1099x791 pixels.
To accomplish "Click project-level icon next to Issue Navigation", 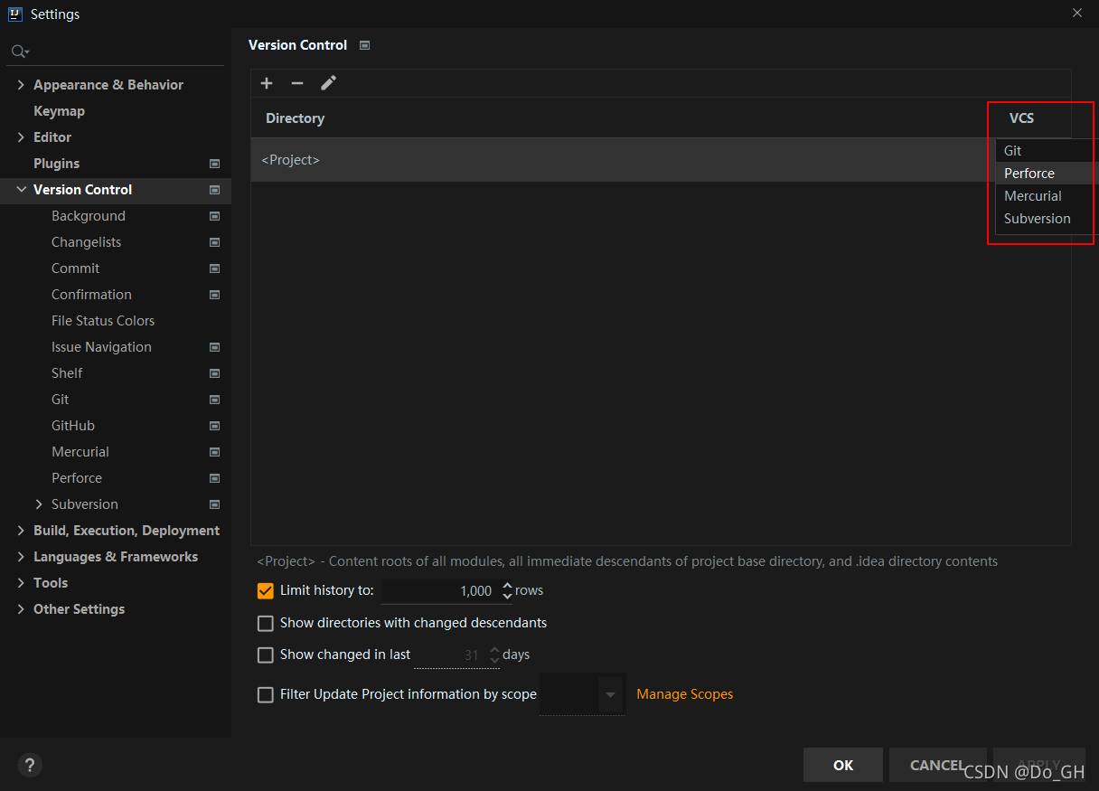I will click(x=214, y=347).
